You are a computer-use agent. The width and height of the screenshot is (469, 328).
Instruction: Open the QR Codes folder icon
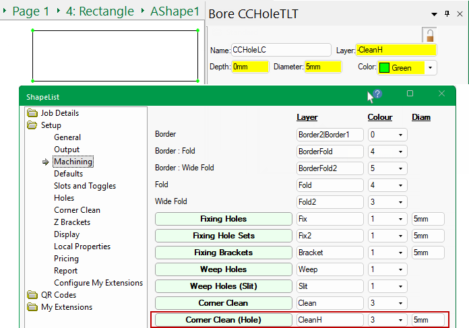(x=32, y=295)
